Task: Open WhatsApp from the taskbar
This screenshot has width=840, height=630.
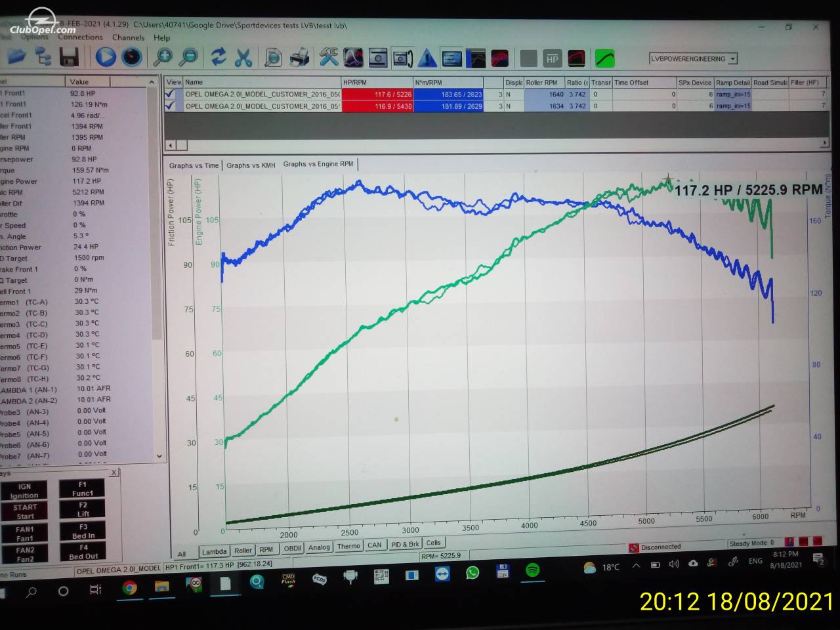Action: 472,572
